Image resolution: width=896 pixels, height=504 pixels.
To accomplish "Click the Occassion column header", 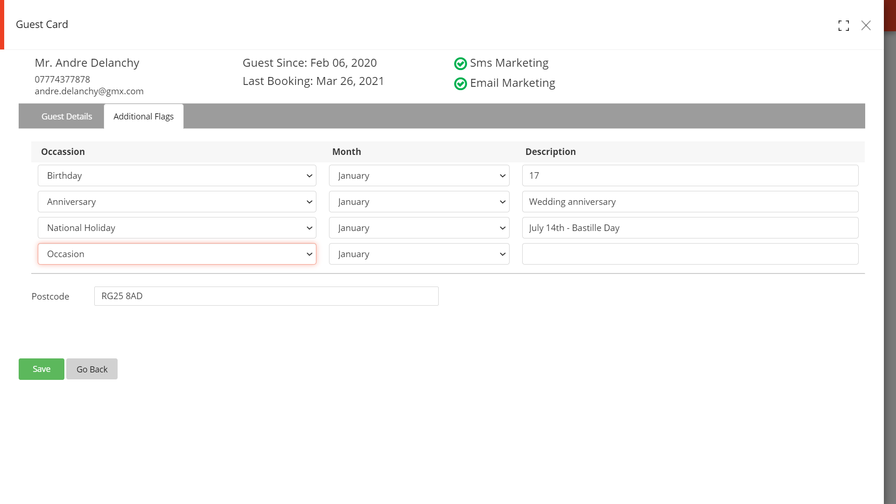I will point(63,152).
